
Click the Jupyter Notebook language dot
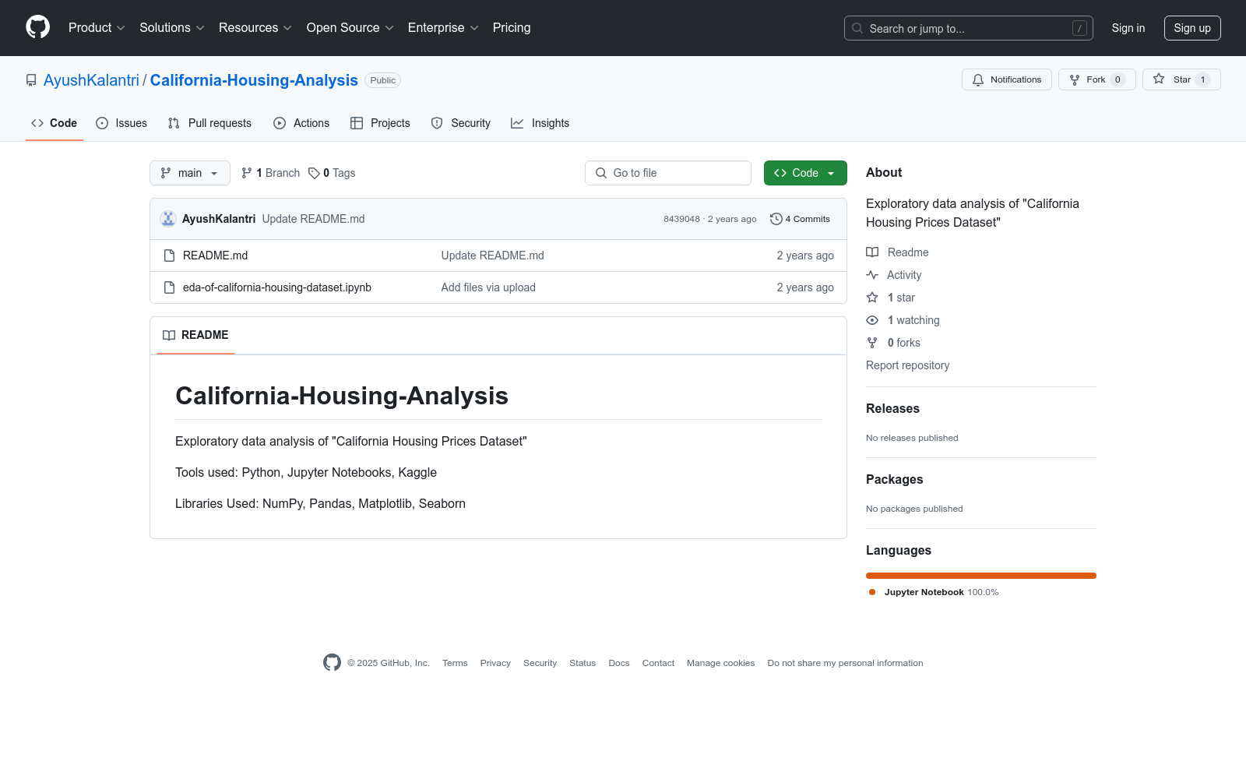[x=872, y=592]
